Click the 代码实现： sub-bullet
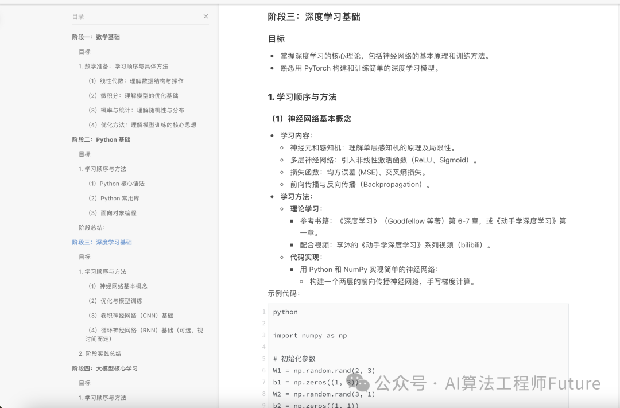 tap(307, 257)
